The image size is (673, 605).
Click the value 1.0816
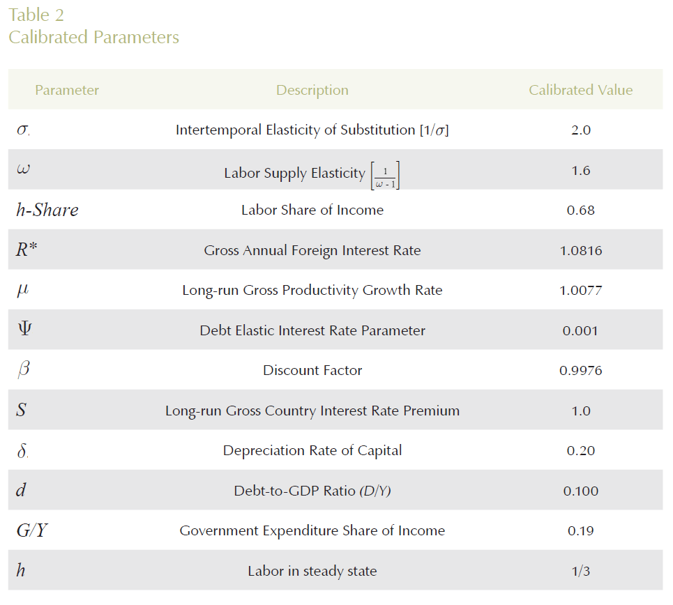tap(580, 250)
